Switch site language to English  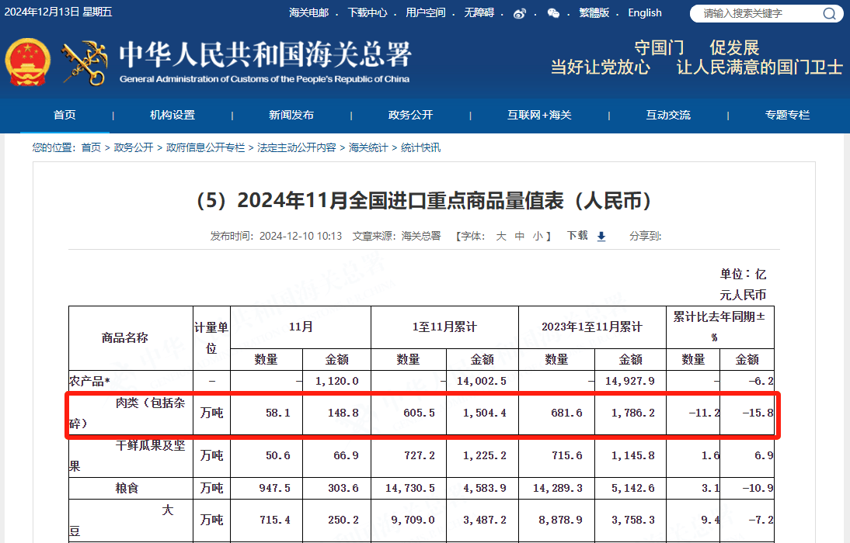(645, 12)
